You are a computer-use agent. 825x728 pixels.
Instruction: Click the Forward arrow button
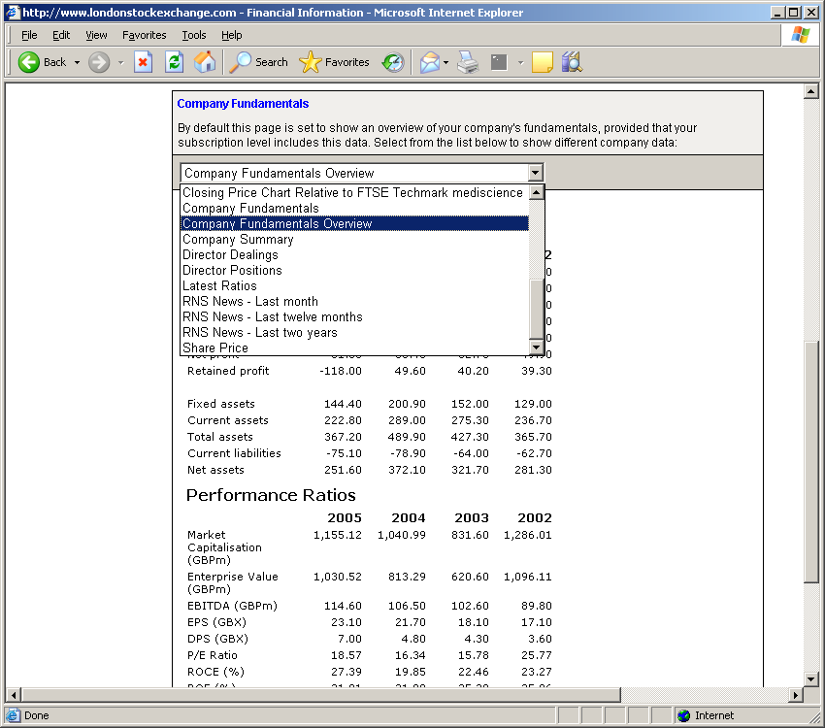(98, 62)
